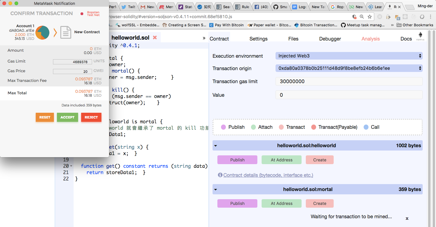Image resolution: width=436 pixels, height=227 pixels.
Task: Open Chrome's three-dot menu
Action: [431, 17]
